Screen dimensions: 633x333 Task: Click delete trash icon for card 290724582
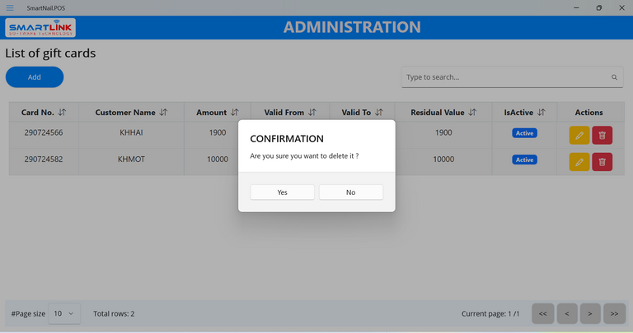pyautogui.click(x=603, y=161)
